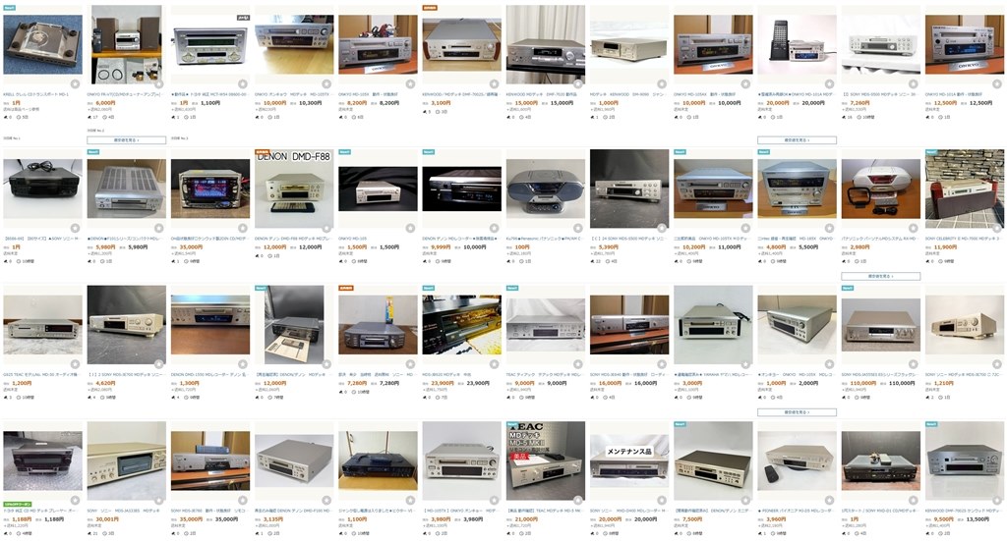Add the KRELL MD-1 listing to watchlist

click(75, 84)
